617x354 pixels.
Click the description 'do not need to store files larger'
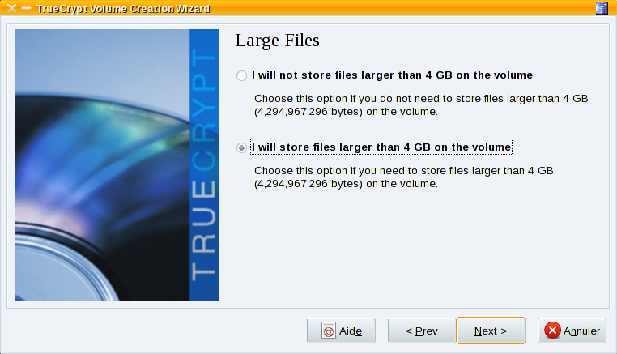[x=421, y=104]
